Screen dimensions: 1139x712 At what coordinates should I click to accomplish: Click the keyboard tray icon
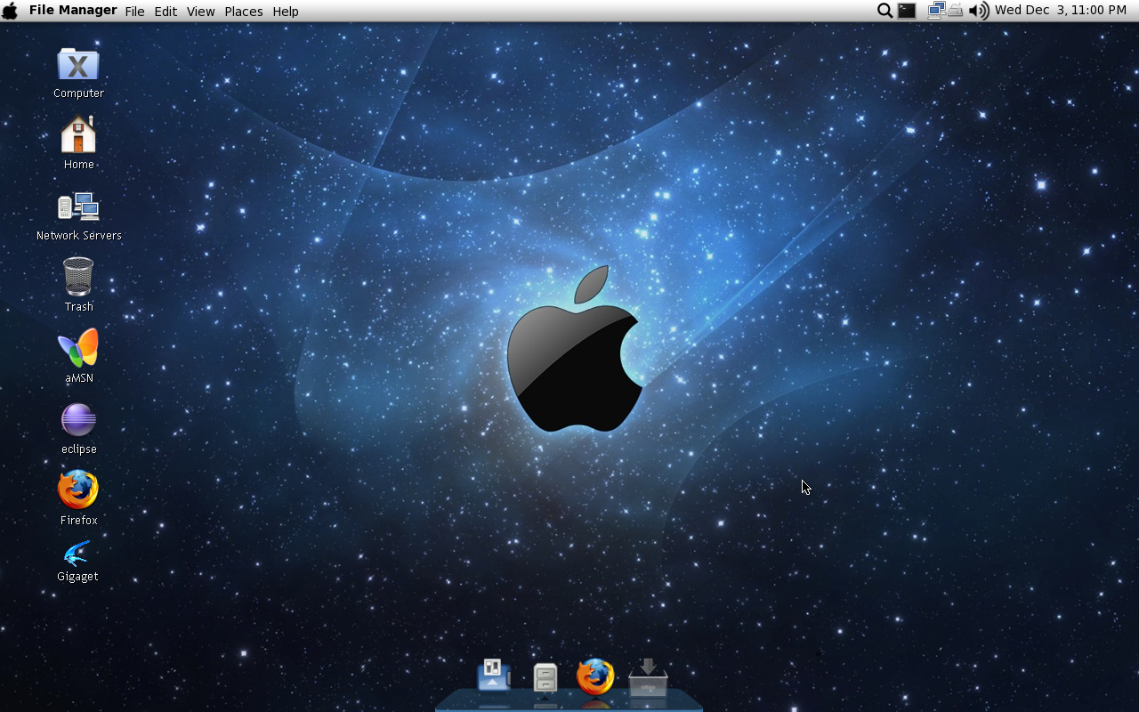click(956, 11)
